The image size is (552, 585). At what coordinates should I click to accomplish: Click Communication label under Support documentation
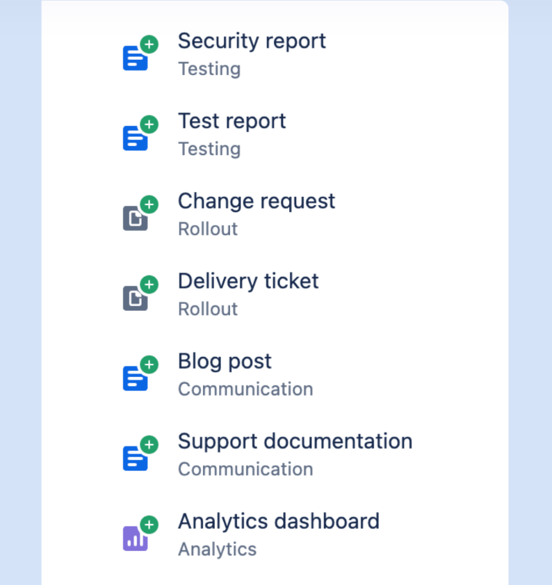coord(245,469)
